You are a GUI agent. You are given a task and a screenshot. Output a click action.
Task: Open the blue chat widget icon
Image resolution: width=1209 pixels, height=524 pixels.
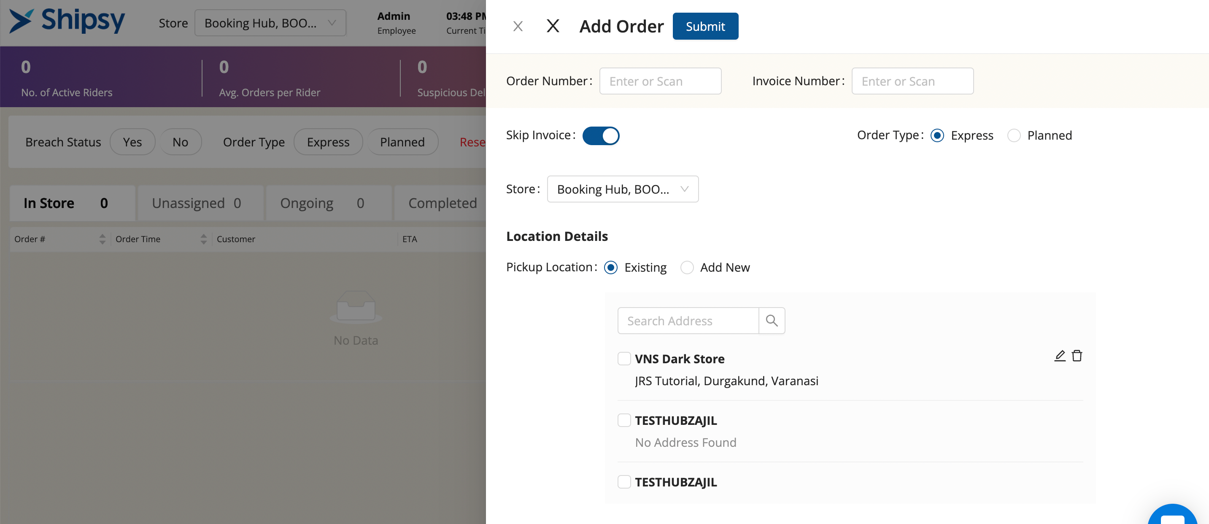click(x=1173, y=516)
